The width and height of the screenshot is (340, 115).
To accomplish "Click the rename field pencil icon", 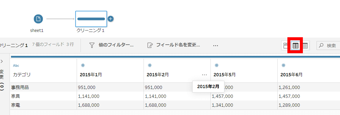I will [150, 45].
